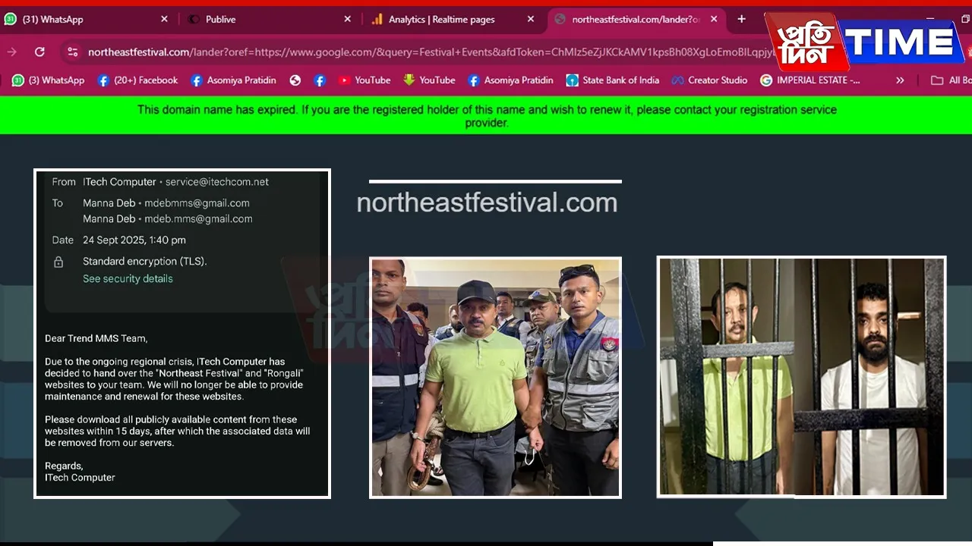This screenshot has height=546, width=972.
Task: Click the address bar URL field
Action: (x=425, y=52)
